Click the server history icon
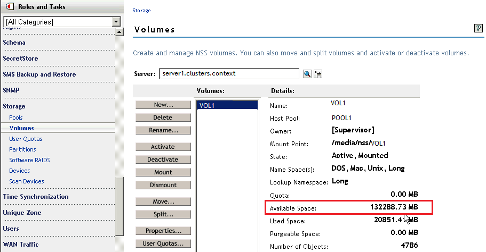 pos(318,74)
